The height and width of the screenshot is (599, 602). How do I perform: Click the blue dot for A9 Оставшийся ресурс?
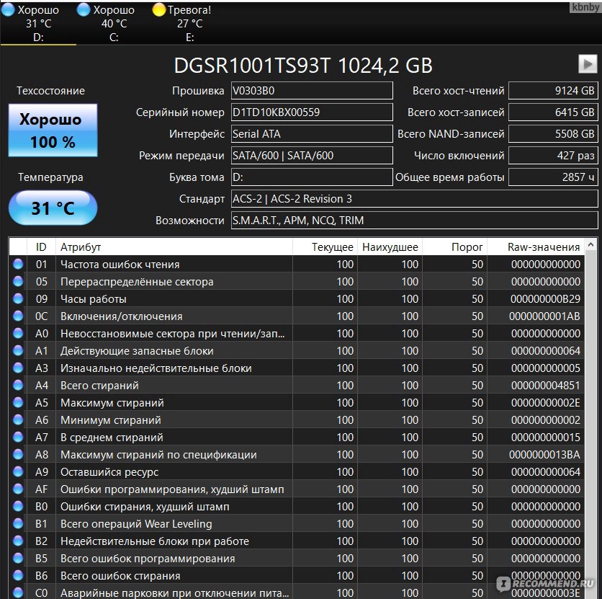(18, 471)
